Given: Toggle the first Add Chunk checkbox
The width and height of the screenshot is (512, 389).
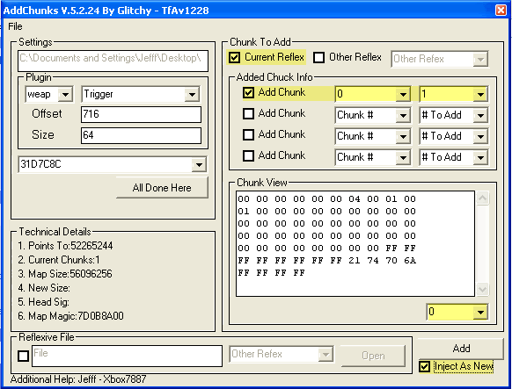Looking at the screenshot, I should tap(248, 93).
